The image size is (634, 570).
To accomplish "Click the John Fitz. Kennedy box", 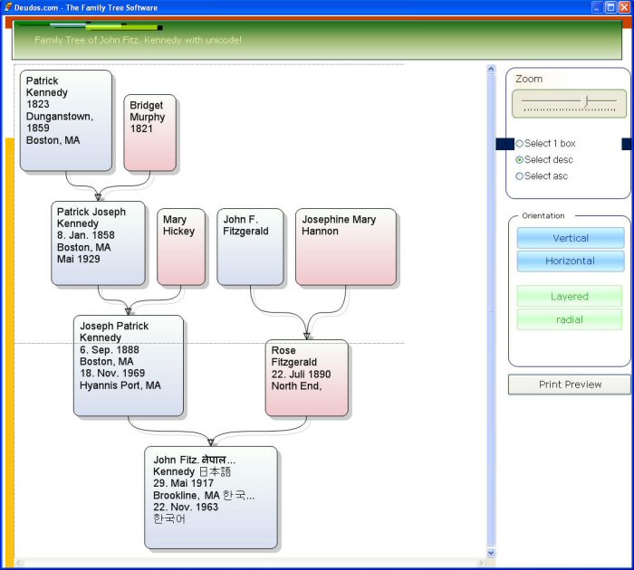I will click(210, 497).
